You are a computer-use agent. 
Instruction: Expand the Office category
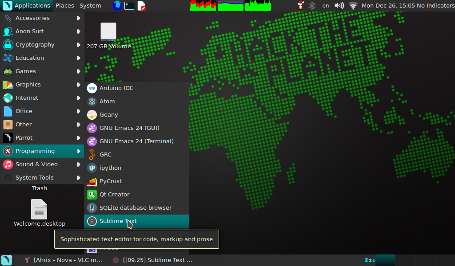42,111
